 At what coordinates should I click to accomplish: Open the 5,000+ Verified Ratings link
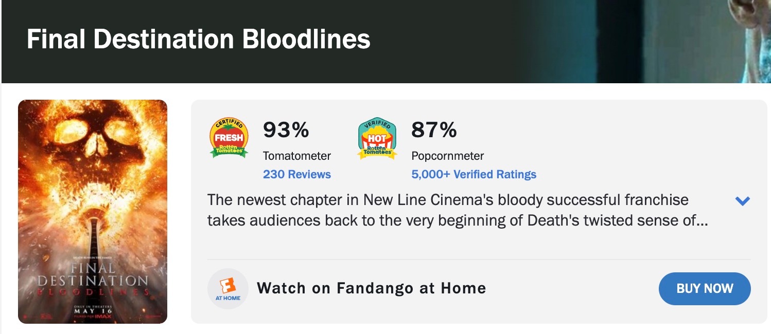point(474,174)
